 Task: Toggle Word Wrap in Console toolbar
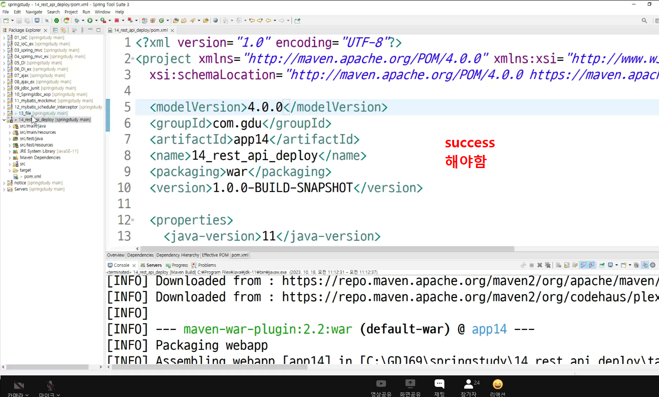[x=575, y=265]
